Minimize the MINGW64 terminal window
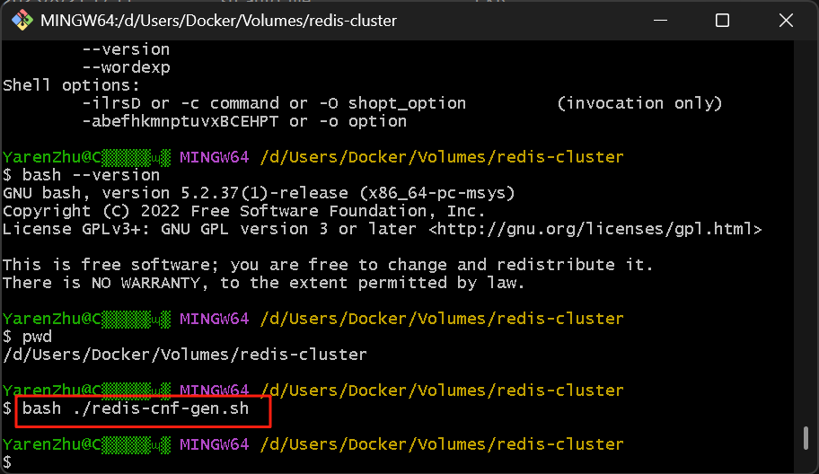819x474 pixels. pyautogui.click(x=660, y=21)
